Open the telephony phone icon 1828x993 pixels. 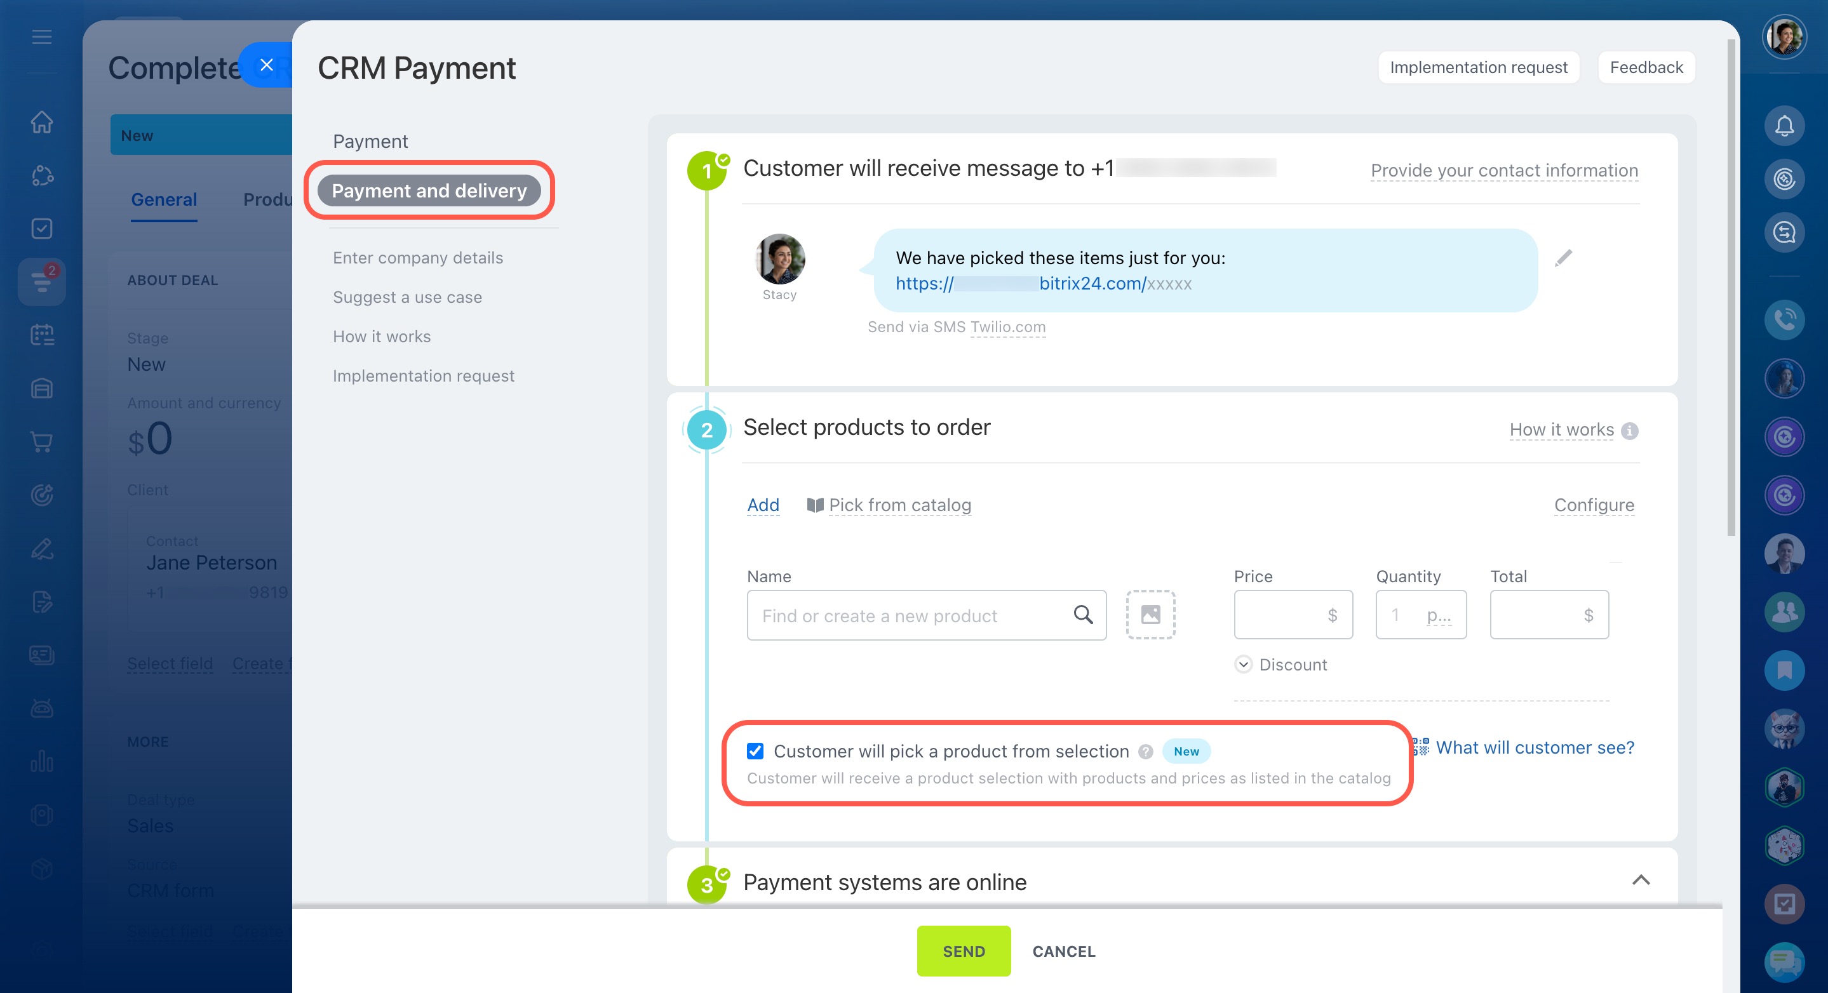pyautogui.click(x=1784, y=320)
